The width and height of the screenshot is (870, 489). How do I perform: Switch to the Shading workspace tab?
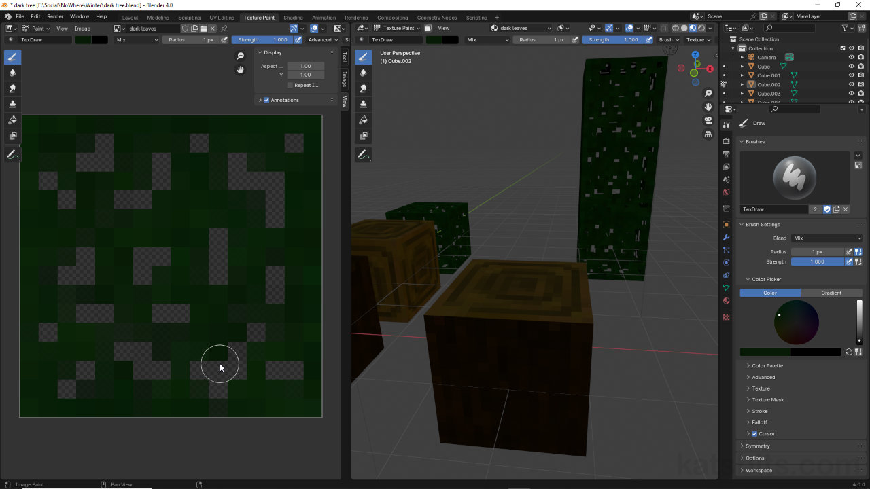(293, 18)
